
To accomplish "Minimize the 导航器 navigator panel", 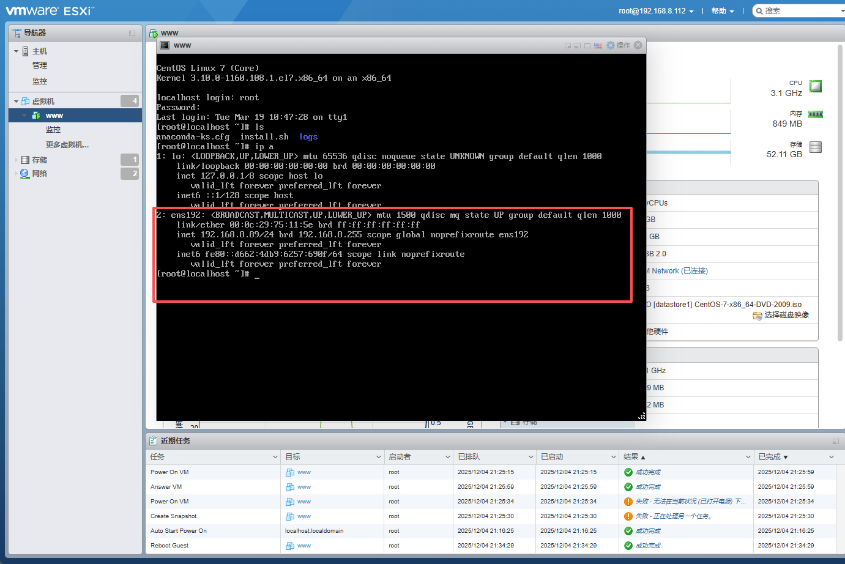I will pyautogui.click(x=132, y=33).
